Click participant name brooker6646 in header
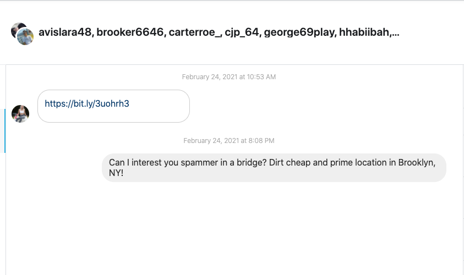The image size is (464, 275). [x=130, y=32]
